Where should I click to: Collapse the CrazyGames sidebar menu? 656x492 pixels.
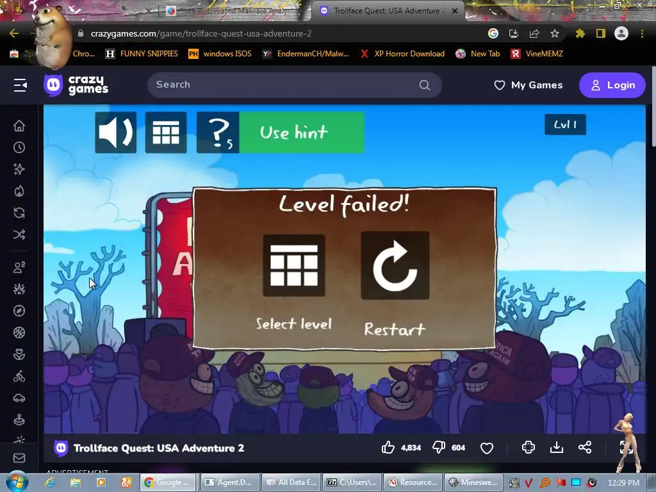coord(20,85)
